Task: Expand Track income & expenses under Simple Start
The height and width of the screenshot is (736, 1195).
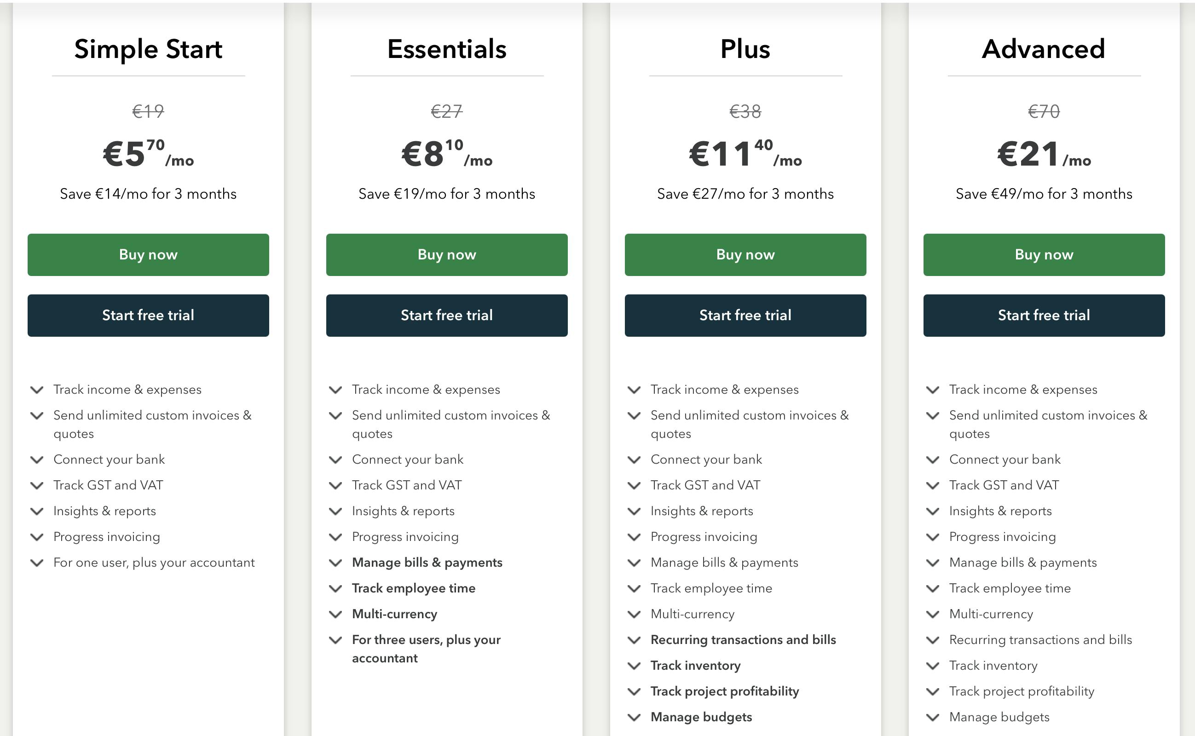Action: click(37, 390)
